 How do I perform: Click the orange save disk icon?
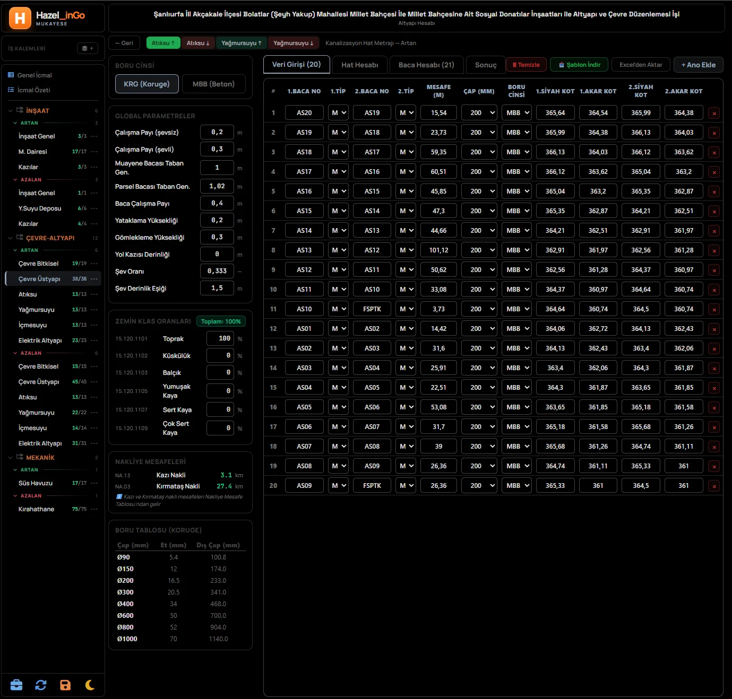(x=65, y=685)
